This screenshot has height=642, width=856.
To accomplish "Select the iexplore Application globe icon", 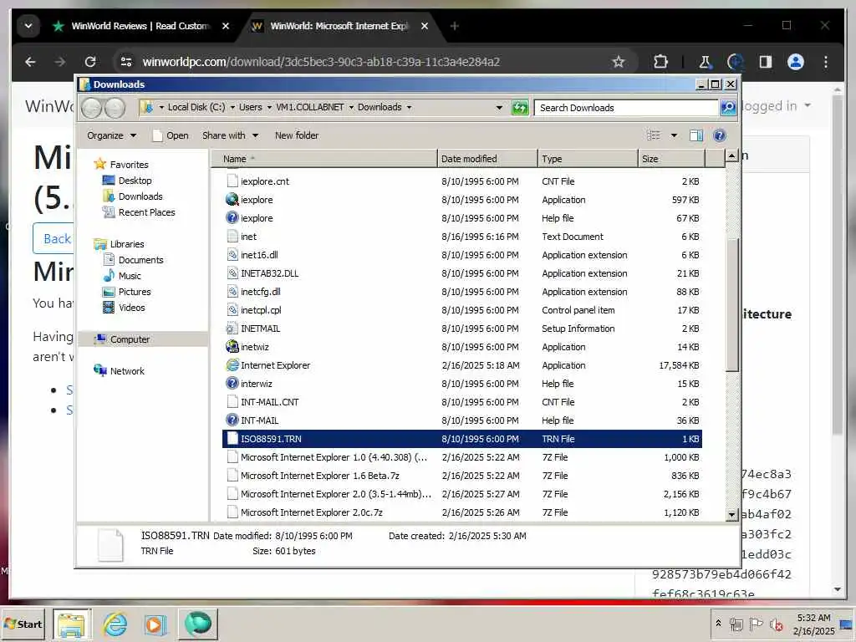I will pos(232,199).
